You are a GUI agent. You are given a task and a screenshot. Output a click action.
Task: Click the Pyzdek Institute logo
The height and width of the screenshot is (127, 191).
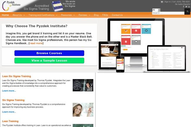pos(11,6)
